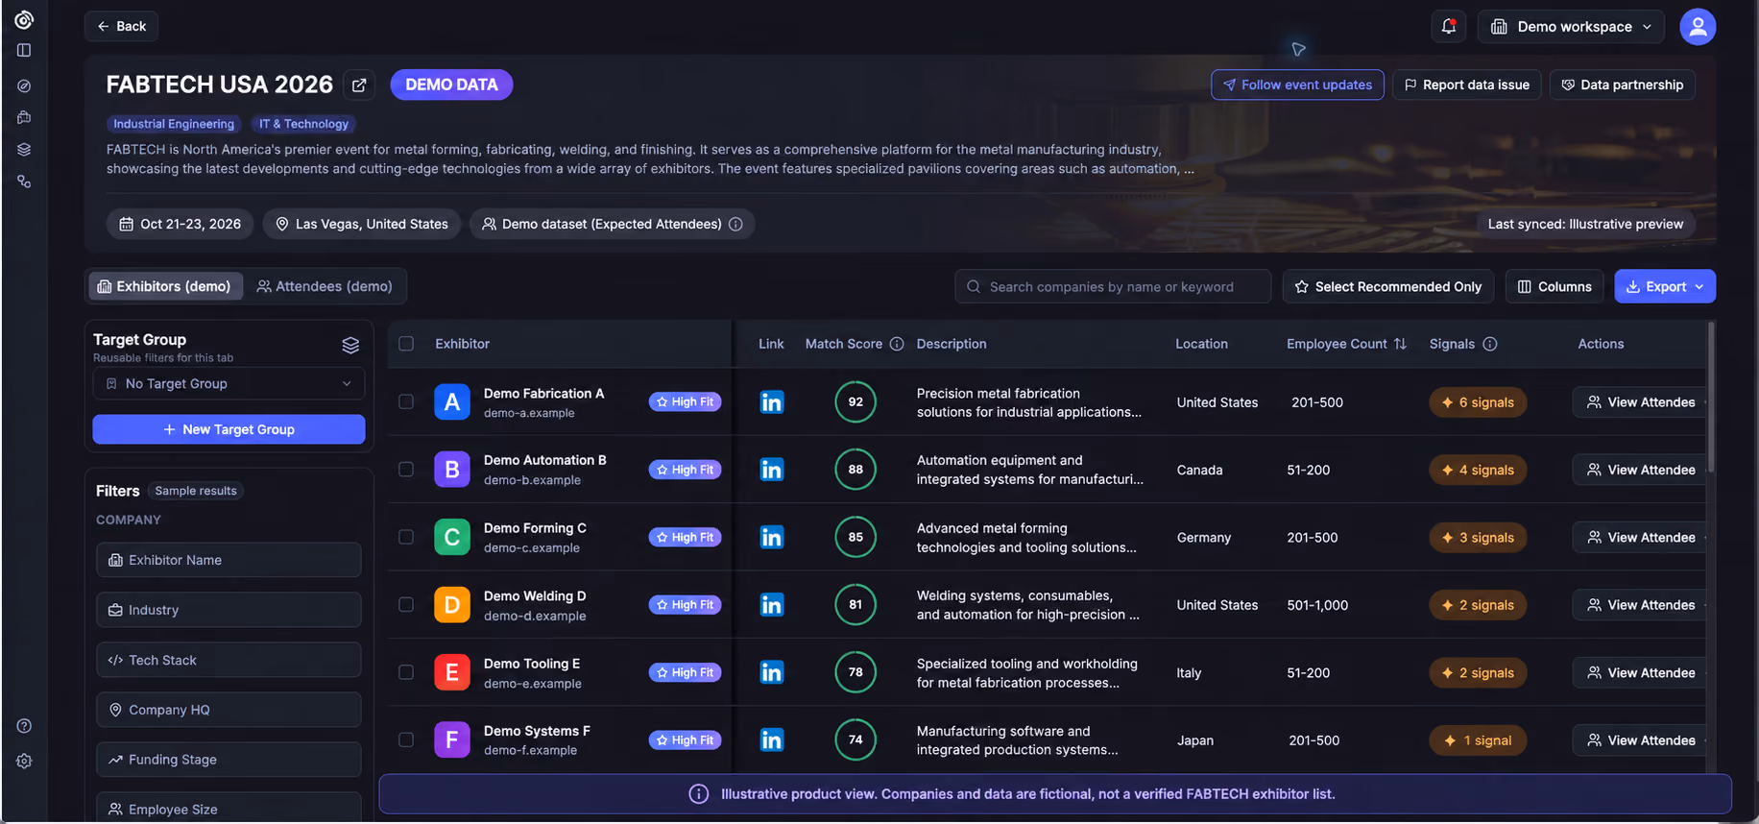Check the Demo Welding D row checkbox
The width and height of the screenshot is (1759, 824).
pos(406,605)
